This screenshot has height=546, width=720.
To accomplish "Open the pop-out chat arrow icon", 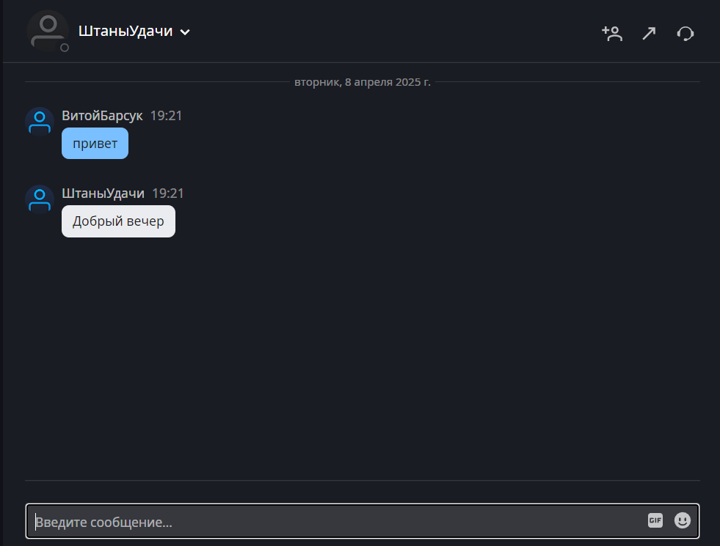I will (649, 33).
